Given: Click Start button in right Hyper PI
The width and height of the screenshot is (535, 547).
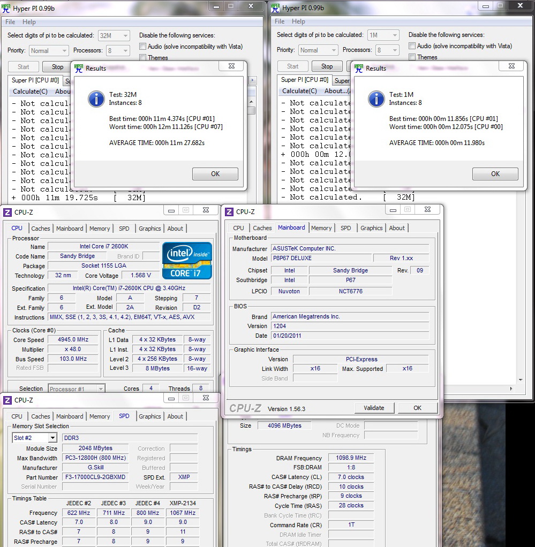Looking at the screenshot, I should 292,66.
